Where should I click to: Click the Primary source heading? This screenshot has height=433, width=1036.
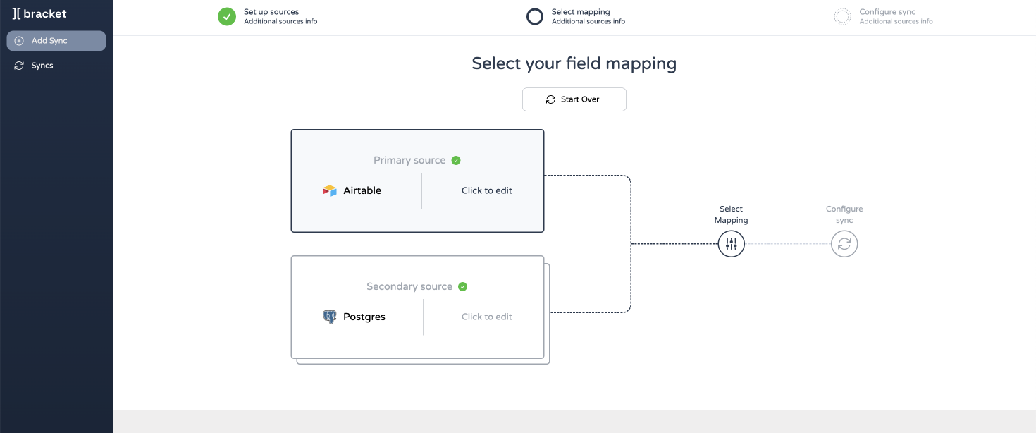point(409,160)
